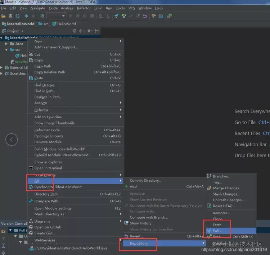The height and width of the screenshot is (255, 270).
Task: Expand the External Libraries node
Action: (1, 67)
